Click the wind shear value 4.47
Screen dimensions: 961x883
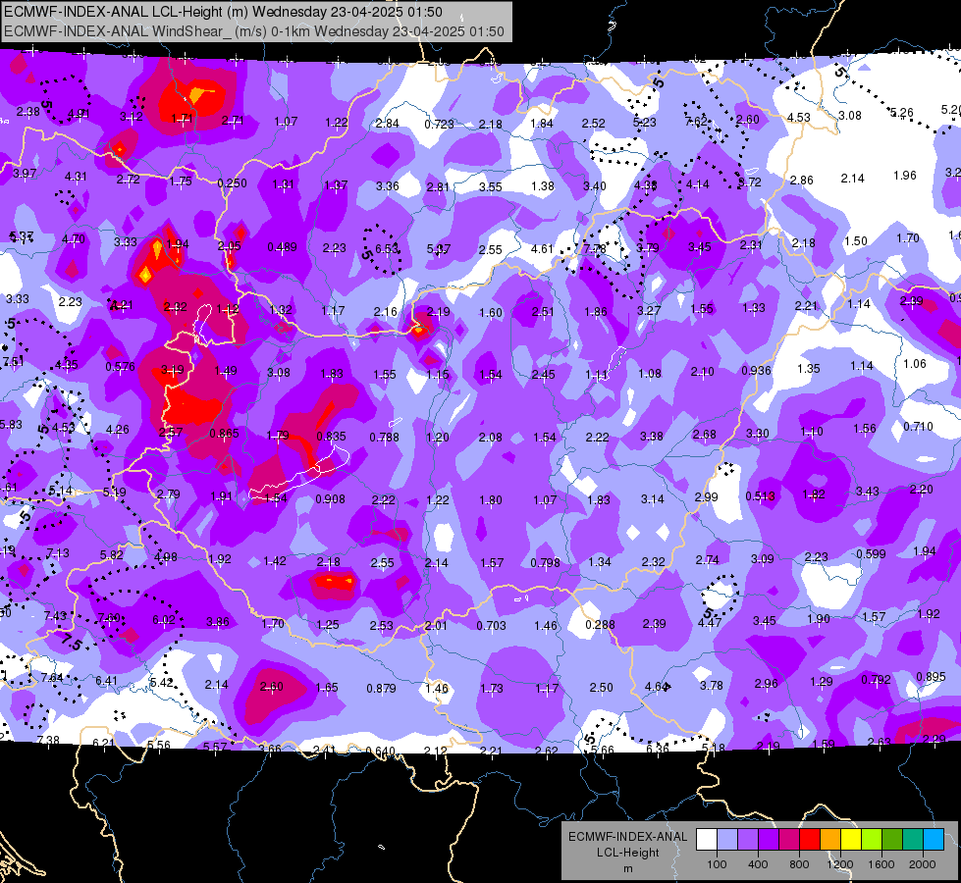[710, 623]
